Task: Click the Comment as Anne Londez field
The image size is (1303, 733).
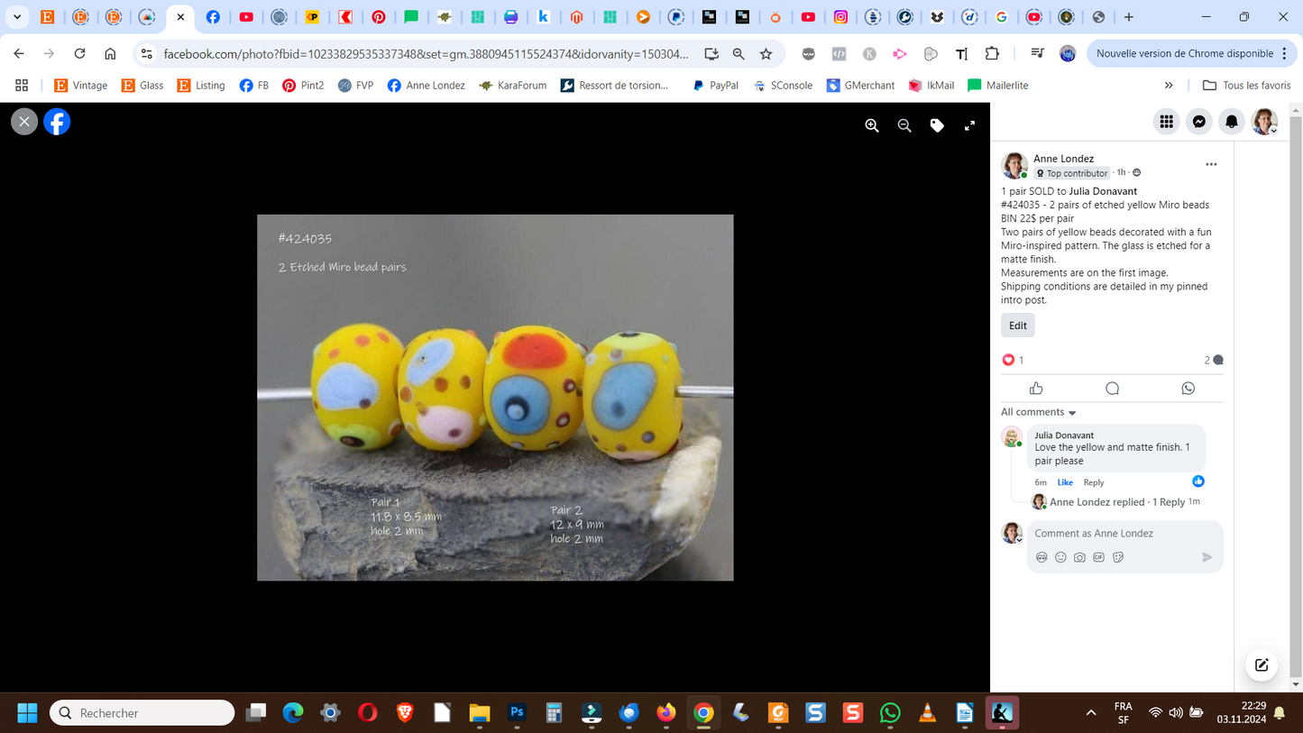Action: [1125, 534]
